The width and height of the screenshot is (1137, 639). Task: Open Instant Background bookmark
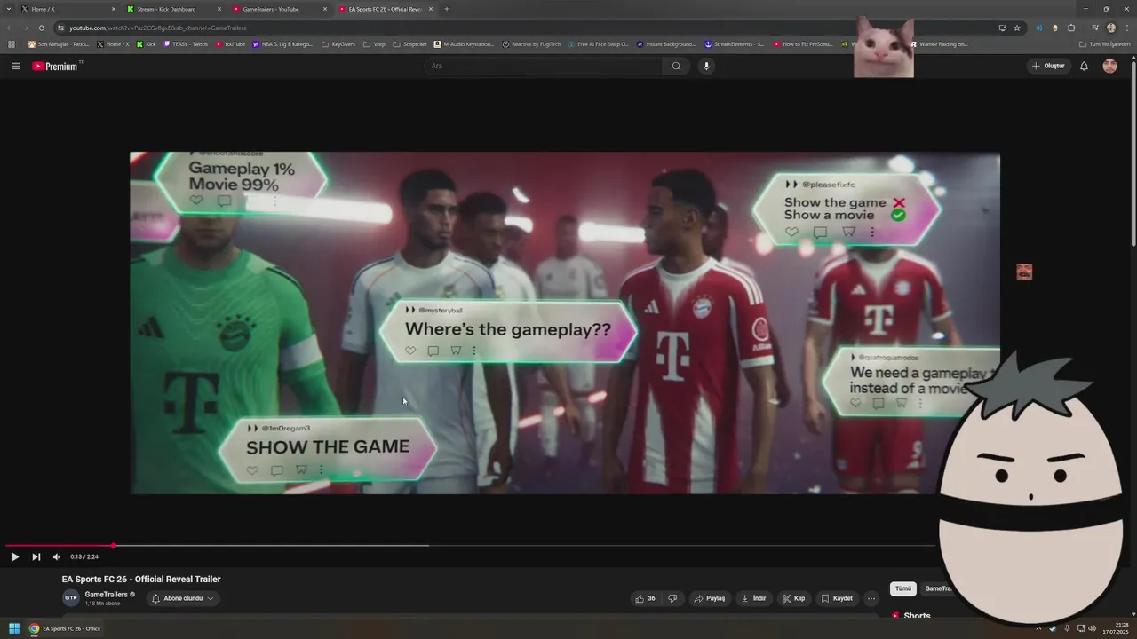point(666,43)
